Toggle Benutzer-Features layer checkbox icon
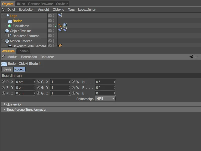The height and width of the screenshot is (151, 201). pos(50,36)
